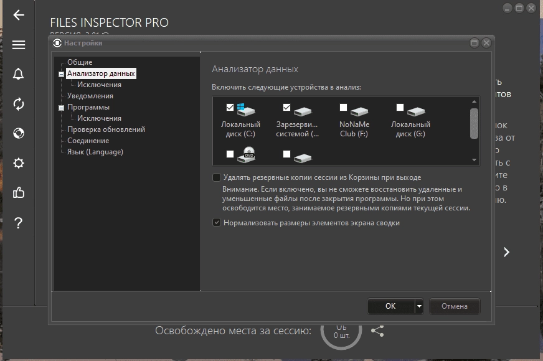The image size is (543, 361).
Task: Click the Отмена button
Action: 455,306
